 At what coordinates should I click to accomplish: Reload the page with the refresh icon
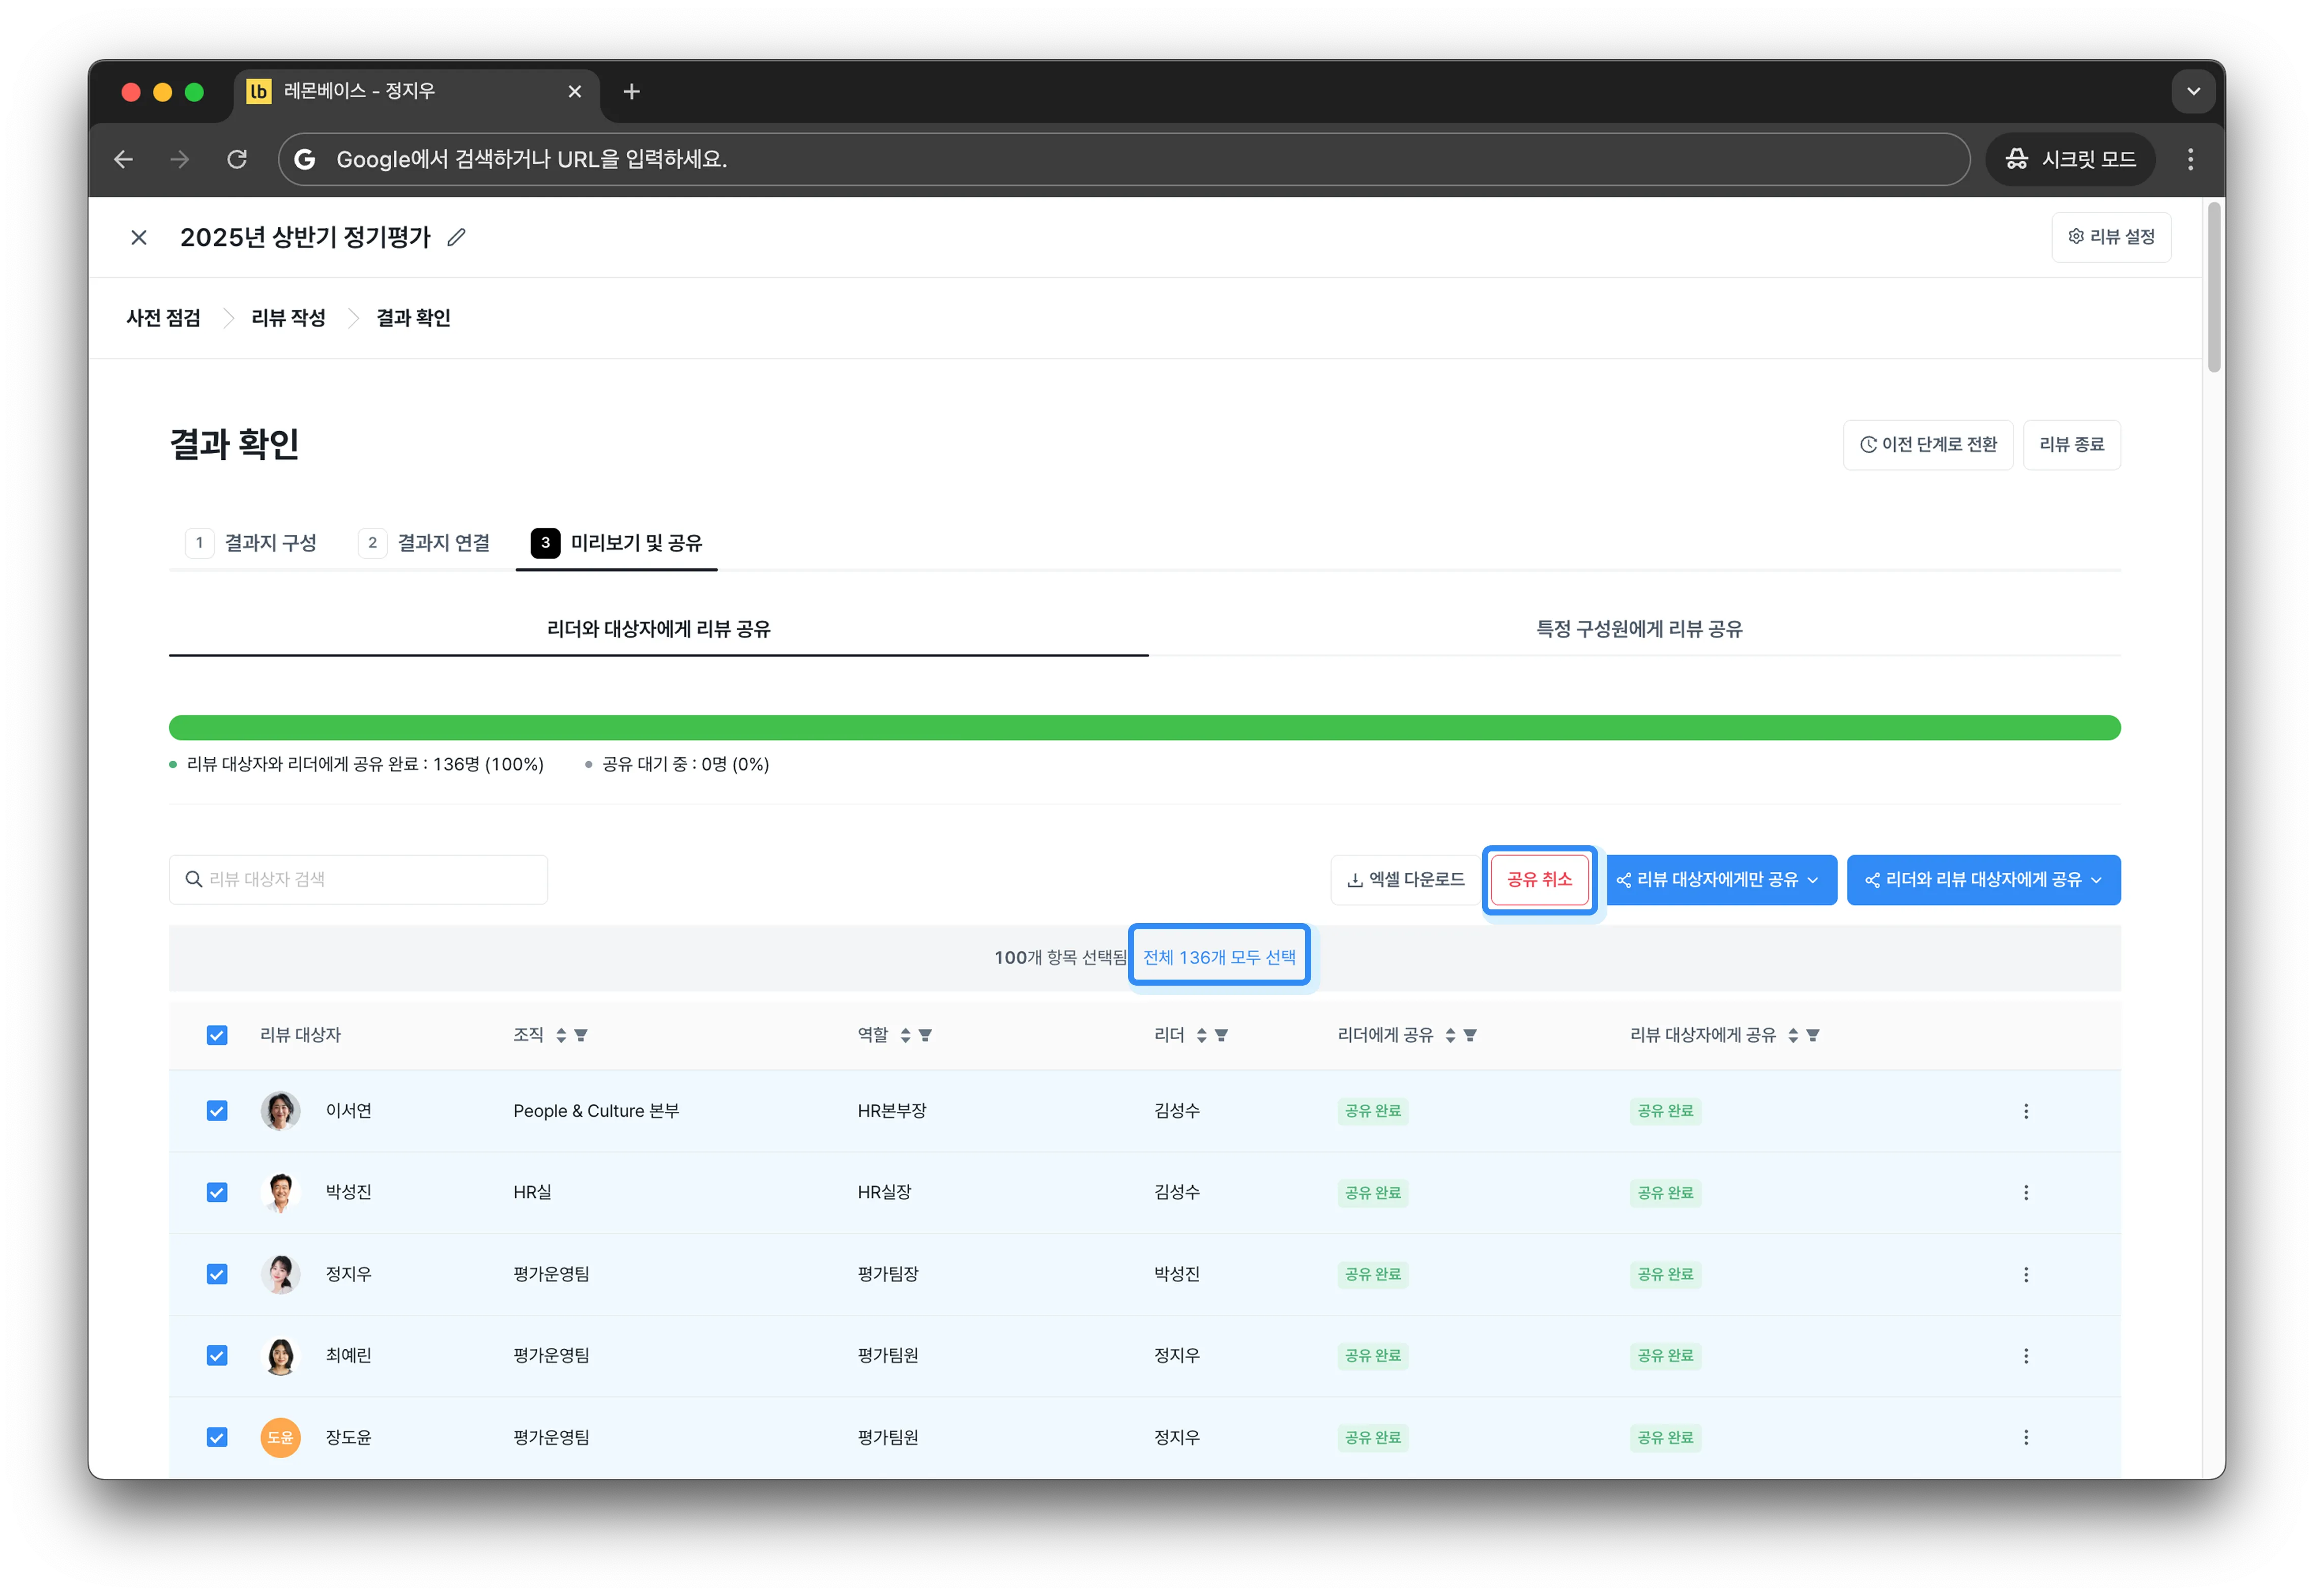(237, 159)
